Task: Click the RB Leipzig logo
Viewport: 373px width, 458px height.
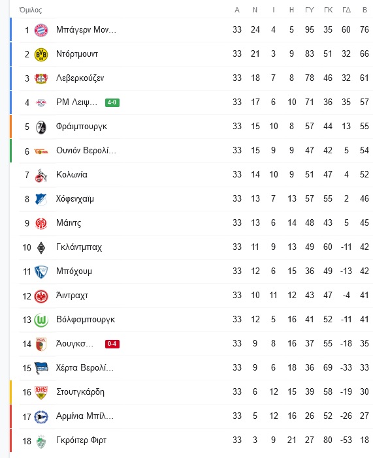Action: (41, 103)
